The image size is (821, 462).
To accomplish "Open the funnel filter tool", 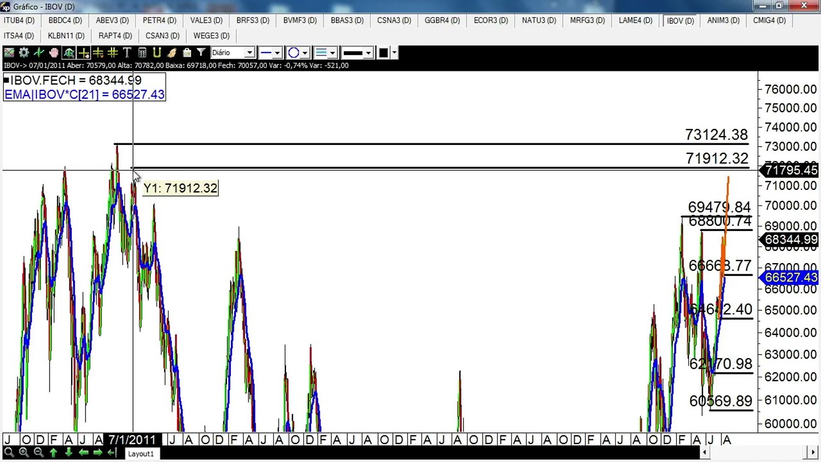I will [201, 53].
